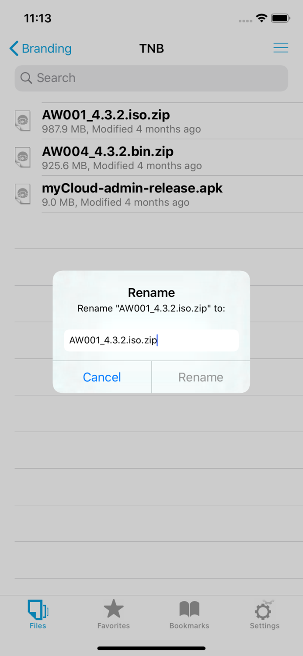The image size is (303, 656).
Task: Go back using the Branding link
Action: pyautogui.click(x=40, y=49)
